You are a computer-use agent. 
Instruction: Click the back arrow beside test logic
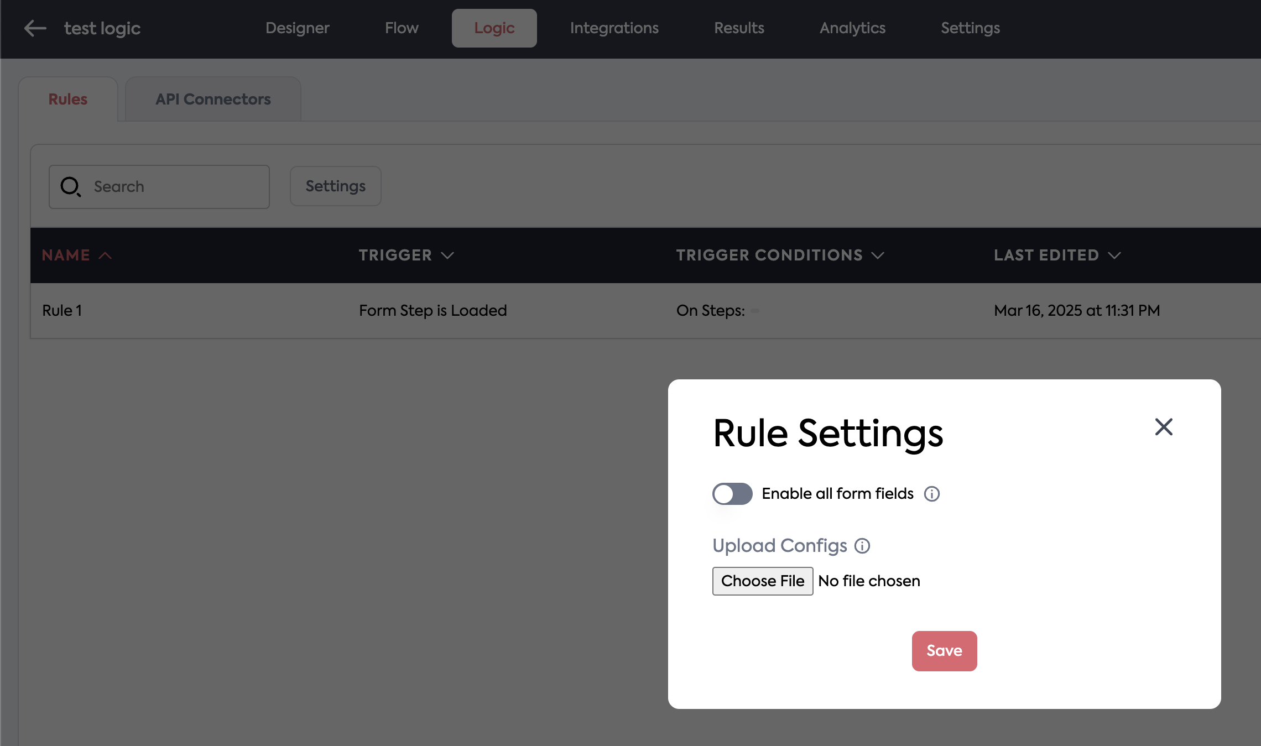click(x=35, y=28)
